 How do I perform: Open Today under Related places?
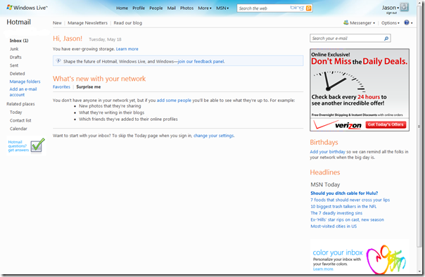click(x=15, y=112)
